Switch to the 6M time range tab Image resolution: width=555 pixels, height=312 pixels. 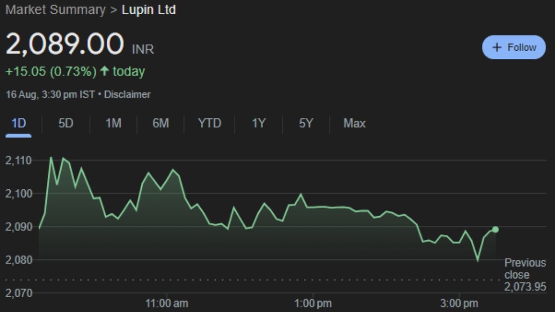pyautogui.click(x=160, y=123)
